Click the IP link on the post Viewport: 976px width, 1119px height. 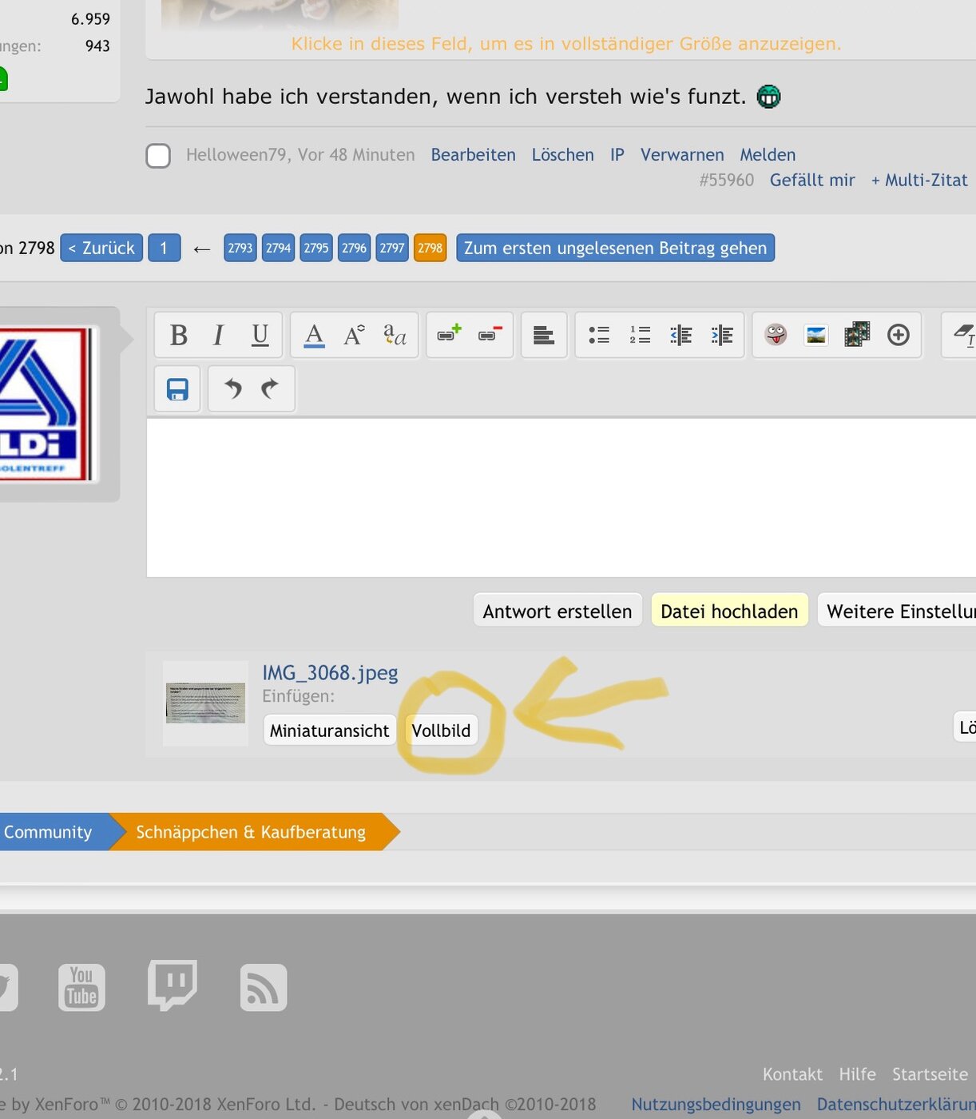(x=617, y=154)
